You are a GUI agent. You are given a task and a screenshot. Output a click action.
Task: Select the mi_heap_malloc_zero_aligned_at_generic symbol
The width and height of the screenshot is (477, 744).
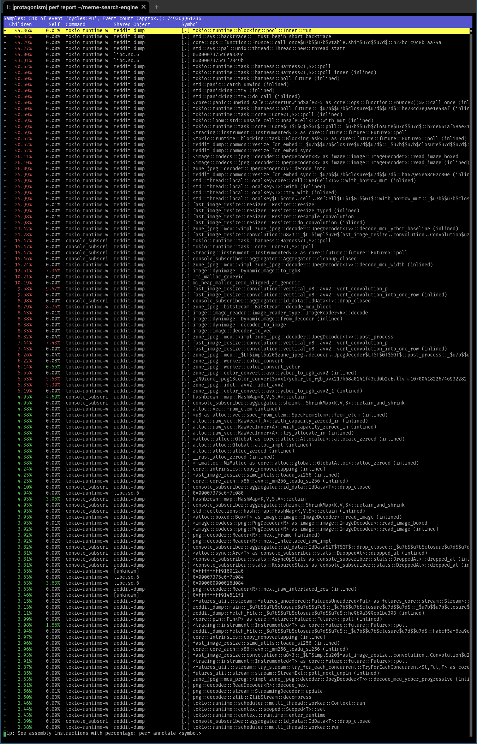246,283
